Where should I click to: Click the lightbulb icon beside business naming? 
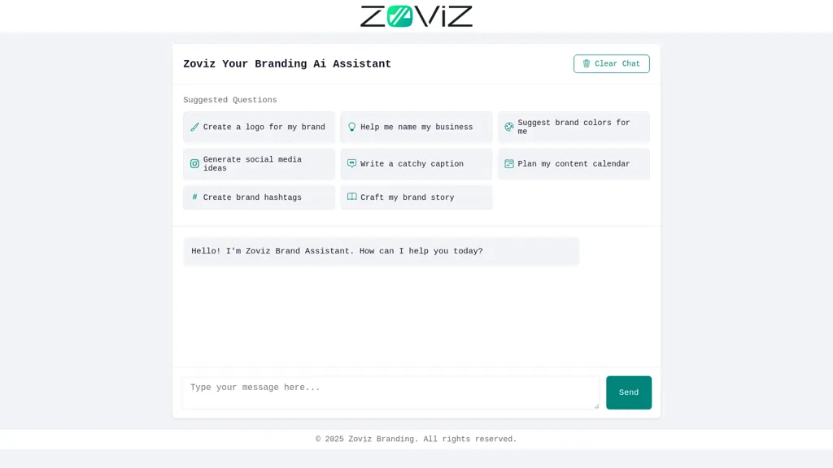coord(351,127)
